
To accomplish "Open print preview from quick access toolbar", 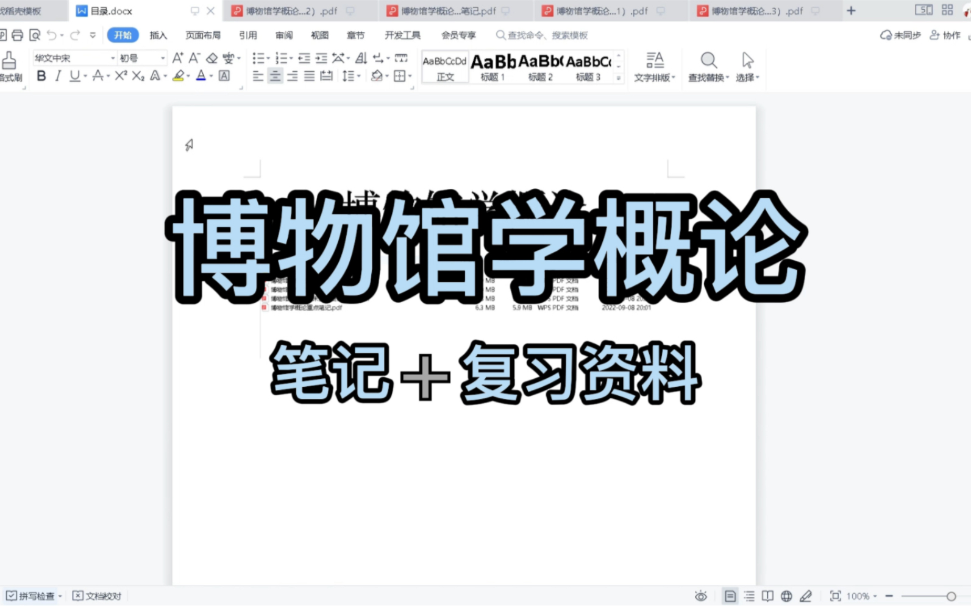I will pos(35,35).
